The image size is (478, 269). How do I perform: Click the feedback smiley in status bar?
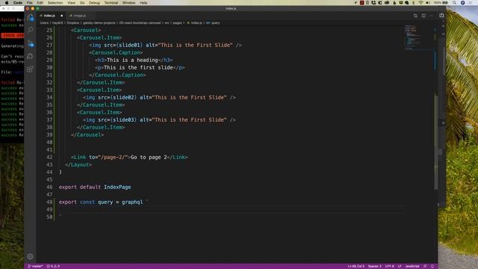pyautogui.click(x=425, y=266)
